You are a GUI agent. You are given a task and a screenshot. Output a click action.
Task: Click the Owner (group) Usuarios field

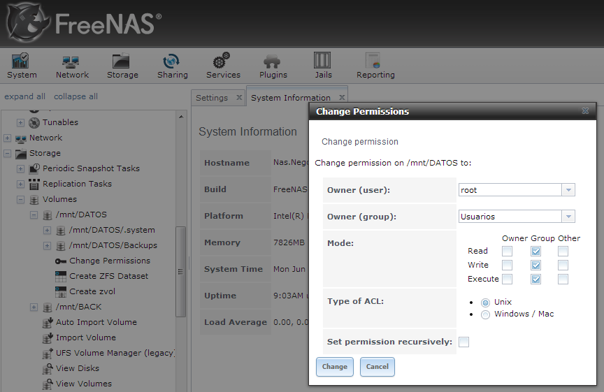click(x=510, y=217)
